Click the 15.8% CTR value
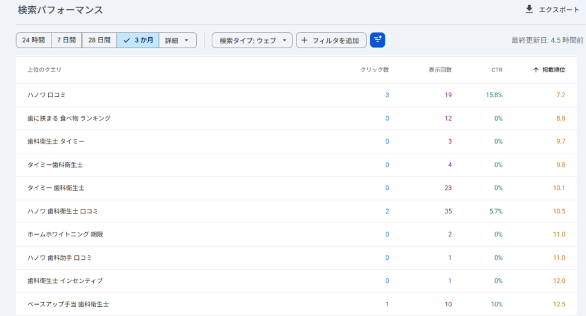The height and width of the screenshot is (316, 586). [x=494, y=95]
